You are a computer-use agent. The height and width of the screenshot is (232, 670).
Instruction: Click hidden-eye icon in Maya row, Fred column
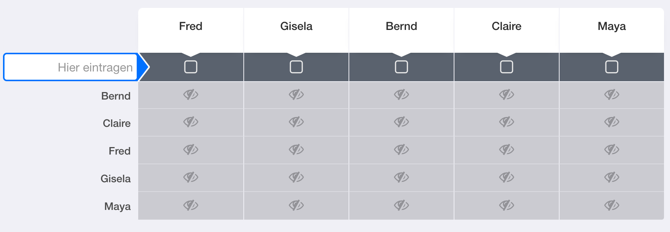point(191,205)
